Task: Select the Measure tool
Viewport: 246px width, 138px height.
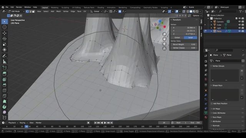Action: point(5,62)
